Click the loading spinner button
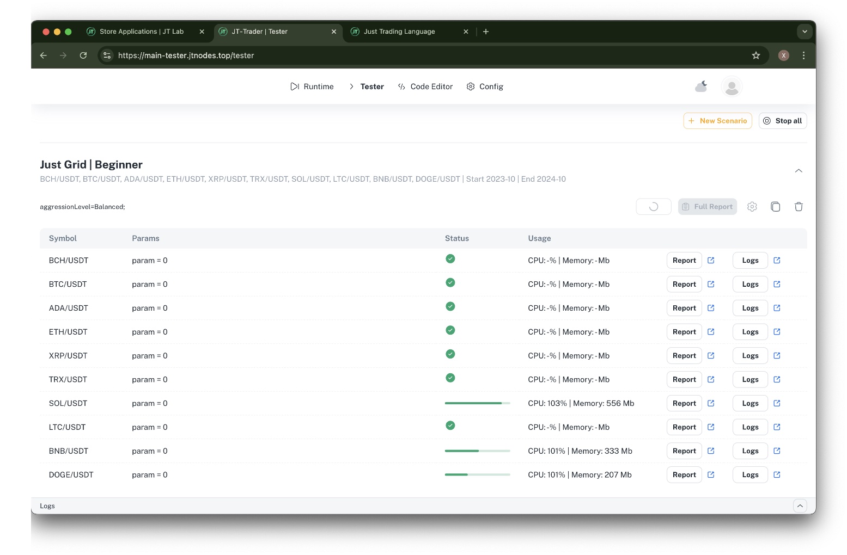Screen dimensions: 847x555 pos(654,207)
